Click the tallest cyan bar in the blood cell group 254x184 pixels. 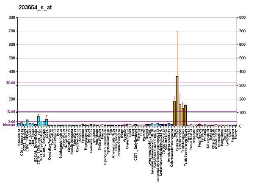(x=38, y=121)
